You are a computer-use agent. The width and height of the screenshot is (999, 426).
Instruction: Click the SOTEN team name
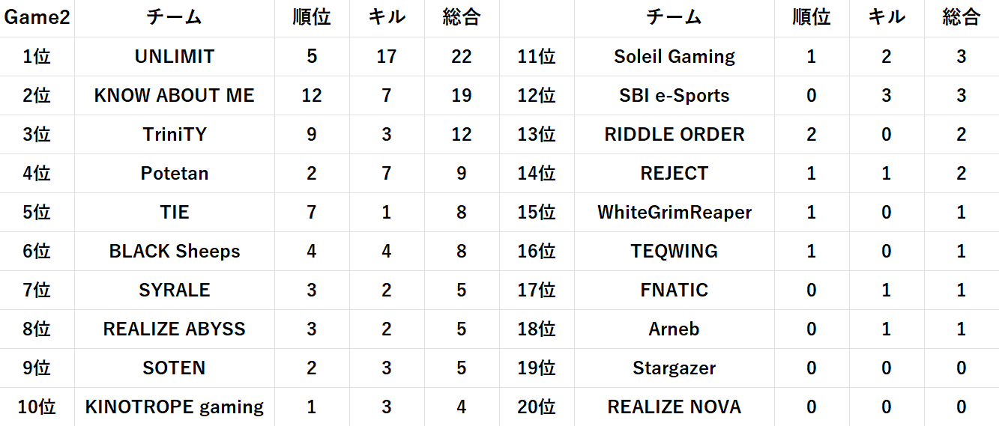point(175,368)
